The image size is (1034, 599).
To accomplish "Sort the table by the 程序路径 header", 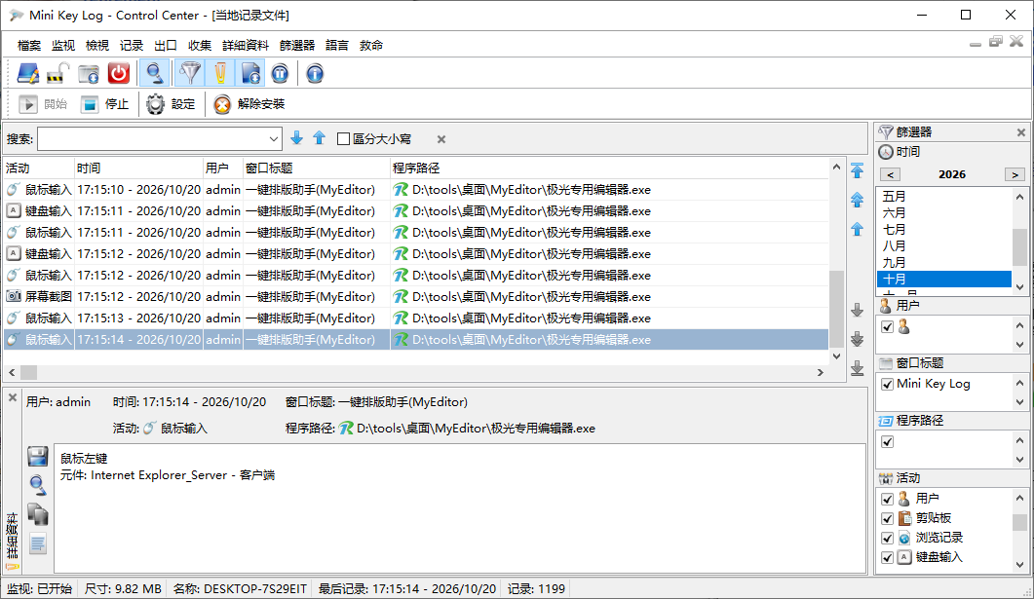I will click(609, 168).
